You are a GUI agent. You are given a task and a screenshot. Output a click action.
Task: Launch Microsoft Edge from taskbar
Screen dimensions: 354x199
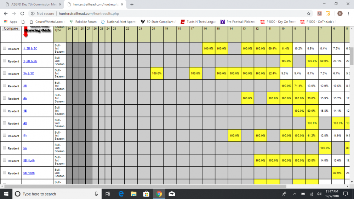pyautogui.click(x=121, y=194)
